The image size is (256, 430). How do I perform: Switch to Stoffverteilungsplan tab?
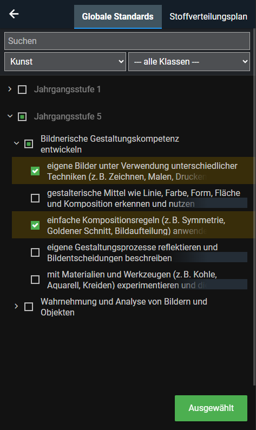[x=208, y=16]
